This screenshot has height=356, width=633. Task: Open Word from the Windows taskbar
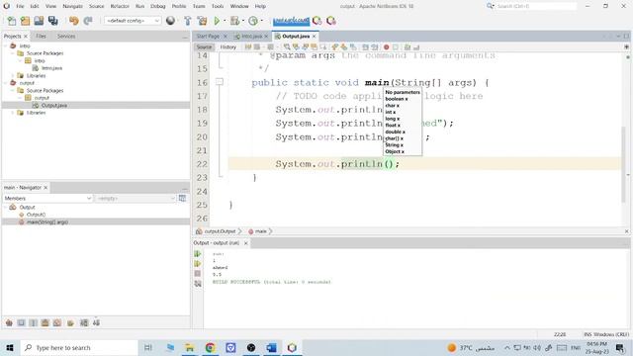pyautogui.click(x=271, y=347)
